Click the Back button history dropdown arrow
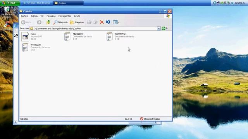248x139 pixels. [x=34, y=22]
